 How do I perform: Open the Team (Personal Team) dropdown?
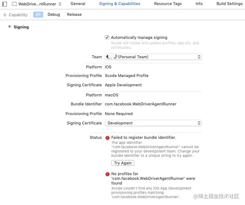pyautogui.click(x=153, y=57)
